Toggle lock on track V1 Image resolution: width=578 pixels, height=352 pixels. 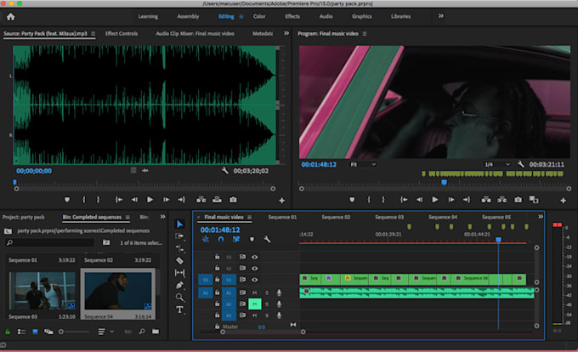(x=217, y=280)
